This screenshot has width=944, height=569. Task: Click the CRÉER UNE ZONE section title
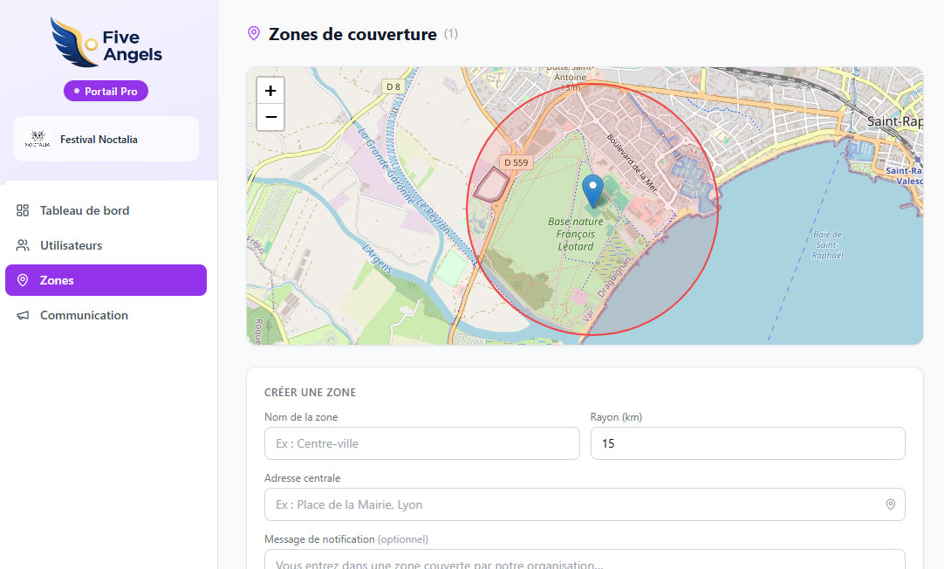tap(310, 393)
